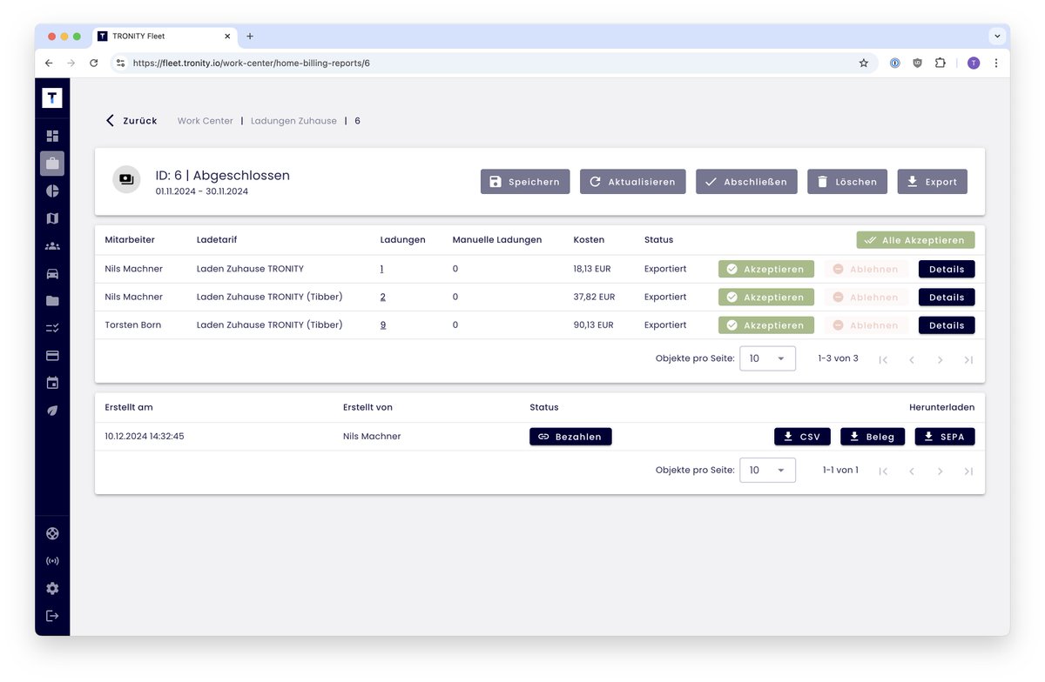1045x682 pixels.
Task: Open the folder icon in sidebar
Action: (x=52, y=301)
